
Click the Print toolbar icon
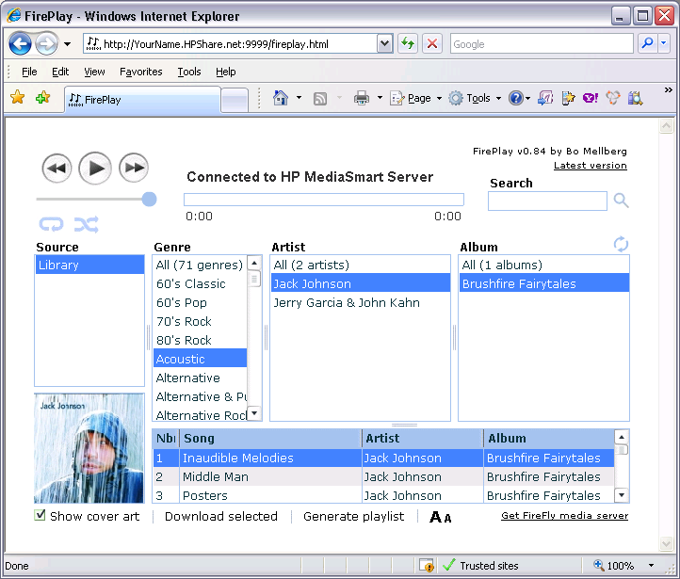tap(362, 98)
